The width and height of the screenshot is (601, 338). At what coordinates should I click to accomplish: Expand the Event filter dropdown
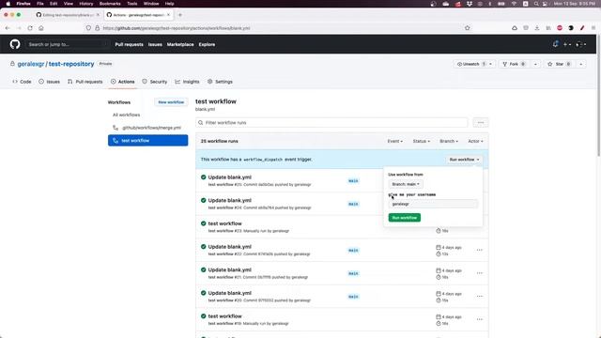coord(394,141)
